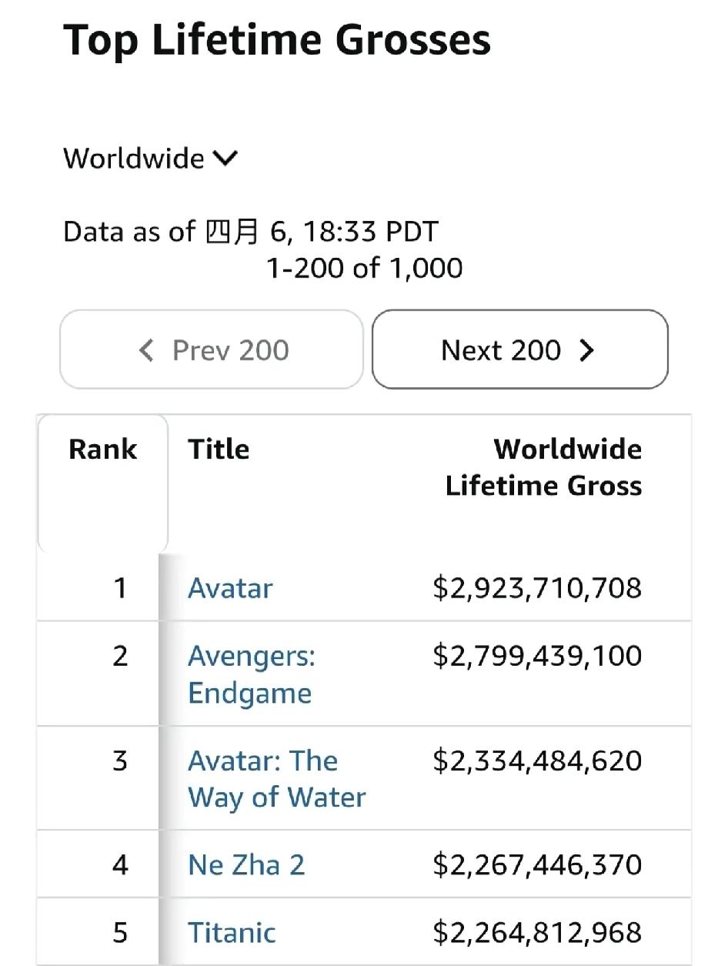Click Titanic's gross $2,264,812,968
The image size is (728, 966).
(x=537, y=933)
